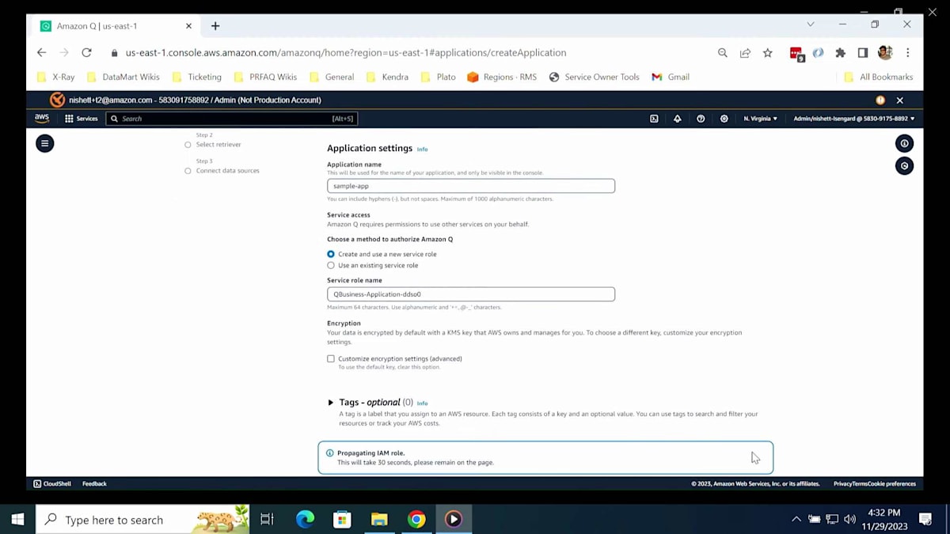Click Info link beside Tags optional
Screen dimensions: 950x534
[422, 403]
